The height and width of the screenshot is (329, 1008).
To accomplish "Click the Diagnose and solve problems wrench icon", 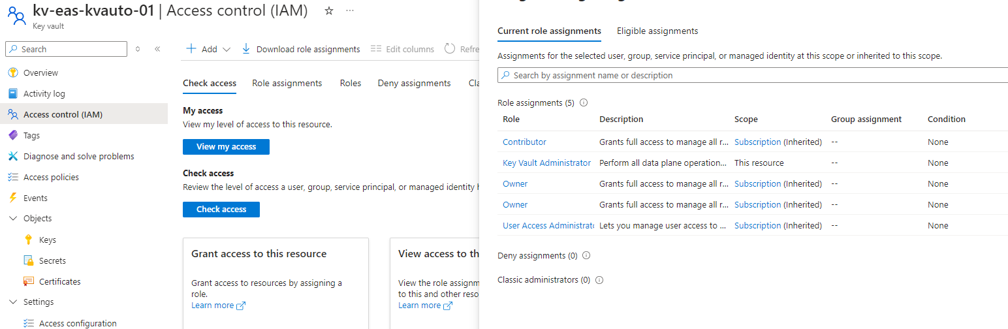I will [x=12, y=156].
